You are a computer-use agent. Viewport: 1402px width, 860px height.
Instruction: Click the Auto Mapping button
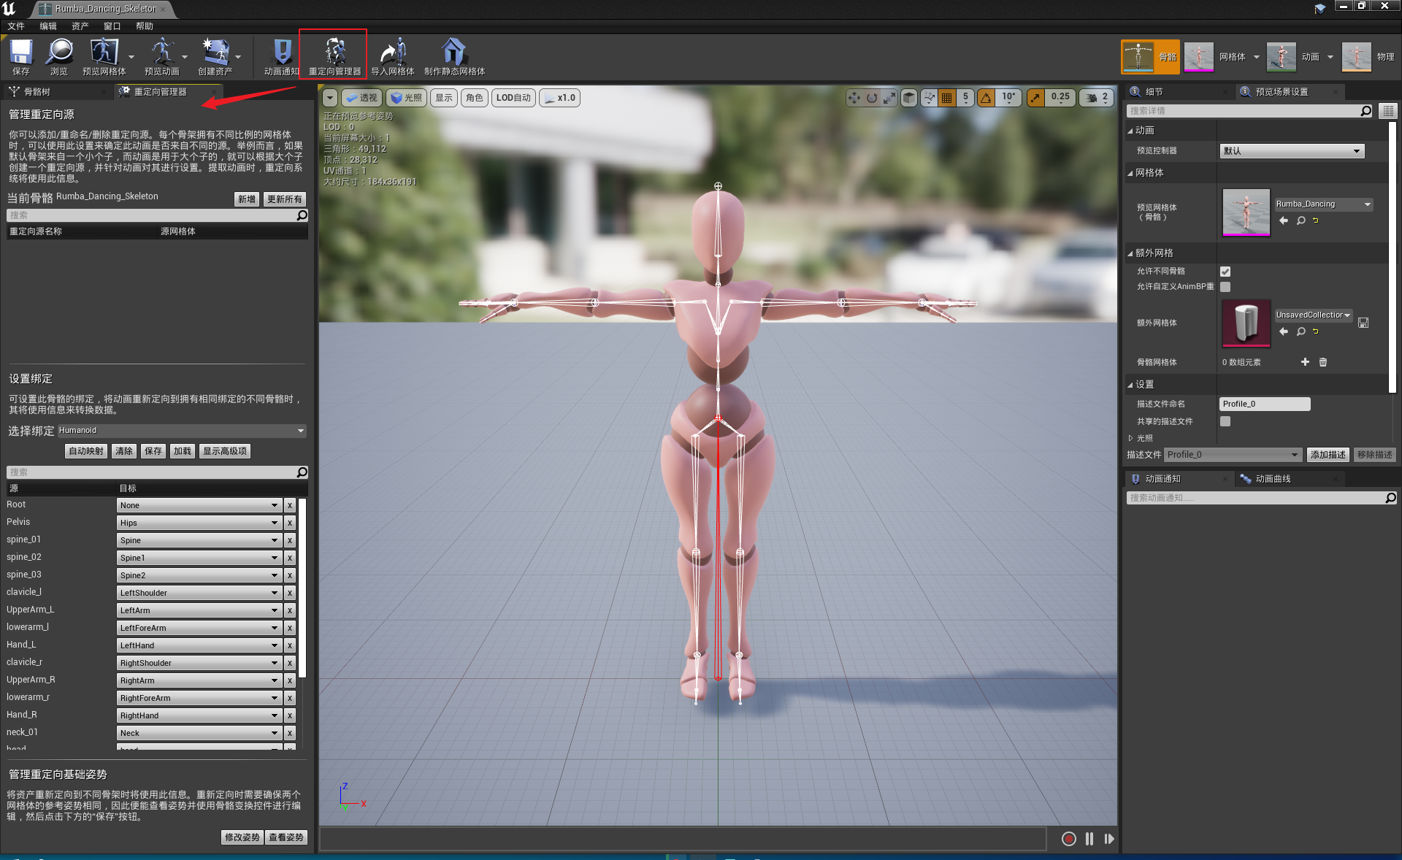85,451
